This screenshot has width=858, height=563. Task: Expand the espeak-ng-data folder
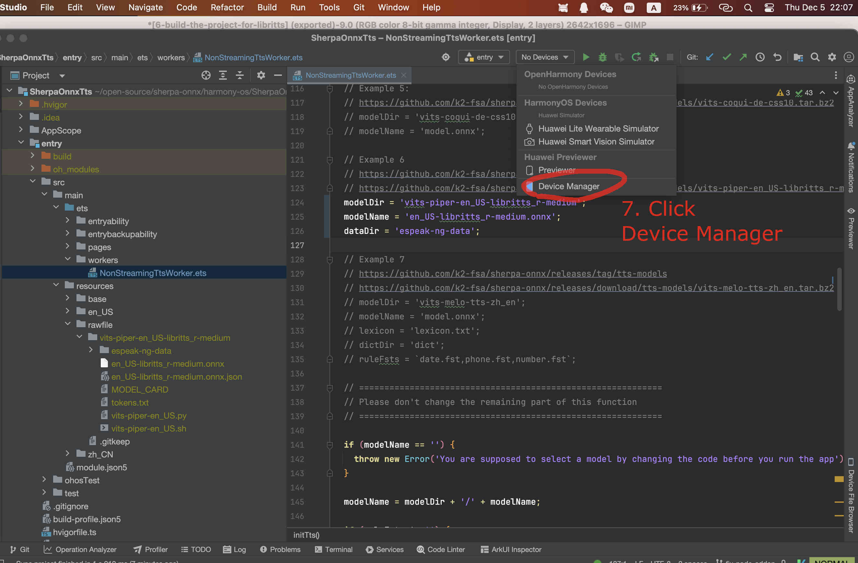pos(91,350)
